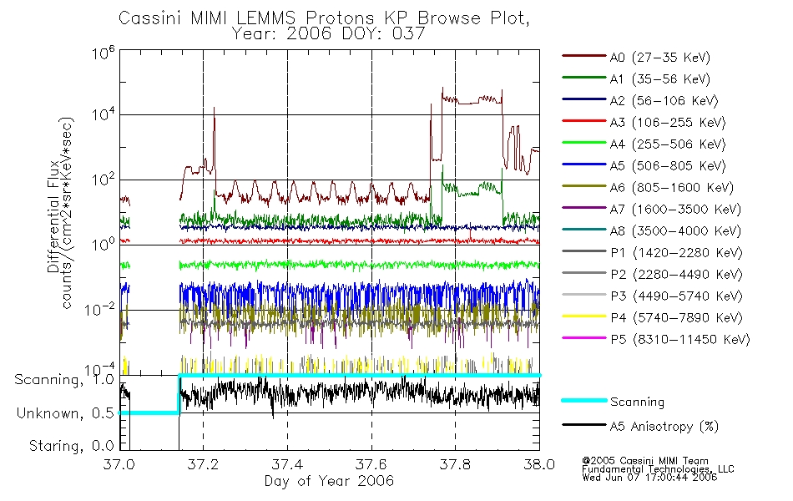Click the P5 (8310-11450 KeV) legend label
The width and height of the screenshot is (793, 501).
[x=680, y=340]
